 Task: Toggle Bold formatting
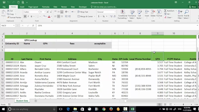[x=25, y=16]
